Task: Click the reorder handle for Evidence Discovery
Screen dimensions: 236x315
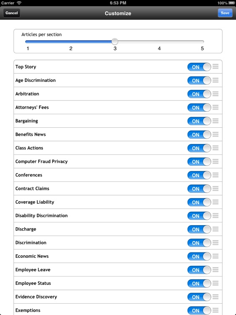Action: click(x=215, y=297)
